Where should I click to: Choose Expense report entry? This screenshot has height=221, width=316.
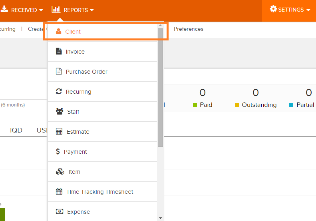pyautogui.click(x=103, y=211)
